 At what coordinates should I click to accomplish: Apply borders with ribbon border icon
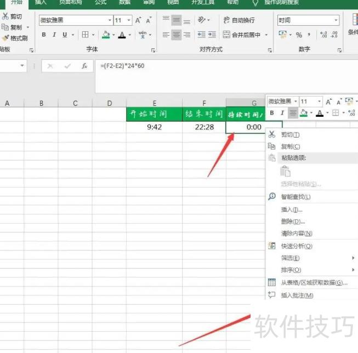[x=85, y=35]
